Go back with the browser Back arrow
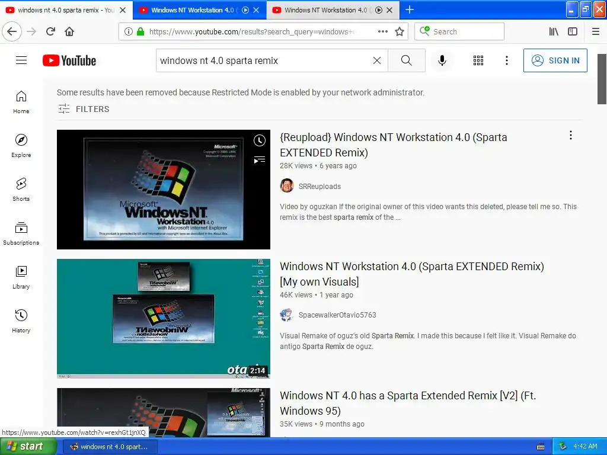The width and height of the screenshot is (607, 455). pos(12,31)
